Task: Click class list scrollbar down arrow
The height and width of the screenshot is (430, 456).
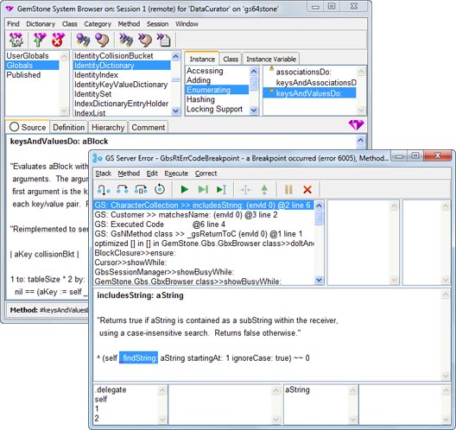Action: (x=175, y=111)
